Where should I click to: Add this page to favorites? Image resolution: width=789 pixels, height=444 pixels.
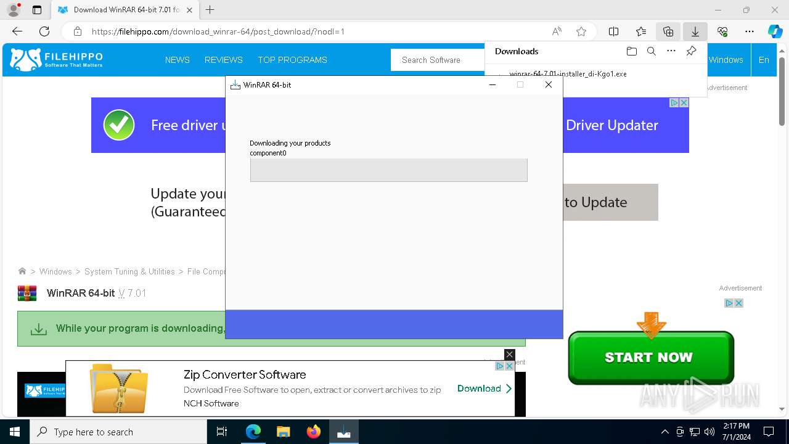point(581,31)
